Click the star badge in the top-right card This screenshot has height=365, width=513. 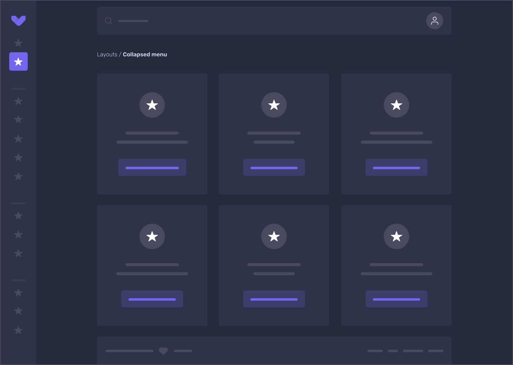pyautogui.click(x=396, y=105)
